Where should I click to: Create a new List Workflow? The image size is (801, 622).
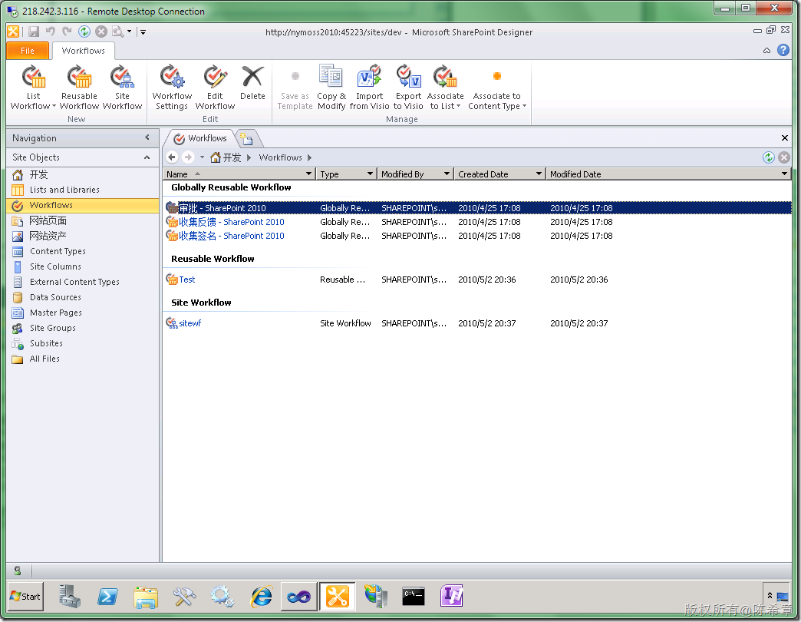click(33, 87)
